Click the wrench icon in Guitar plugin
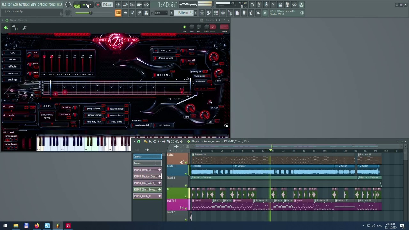The image size is (409, 230). click(x=24, y=28)
